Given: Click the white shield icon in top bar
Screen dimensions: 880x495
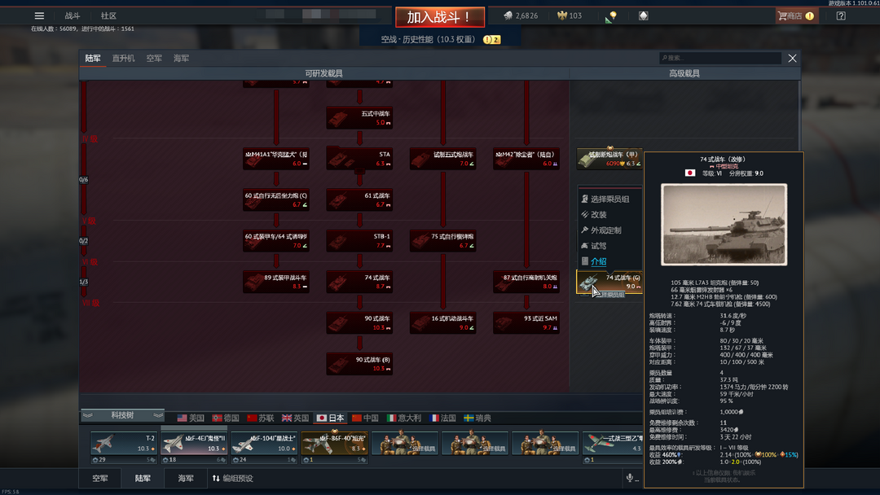Looking at the screenshot, I should coord(643,15).
